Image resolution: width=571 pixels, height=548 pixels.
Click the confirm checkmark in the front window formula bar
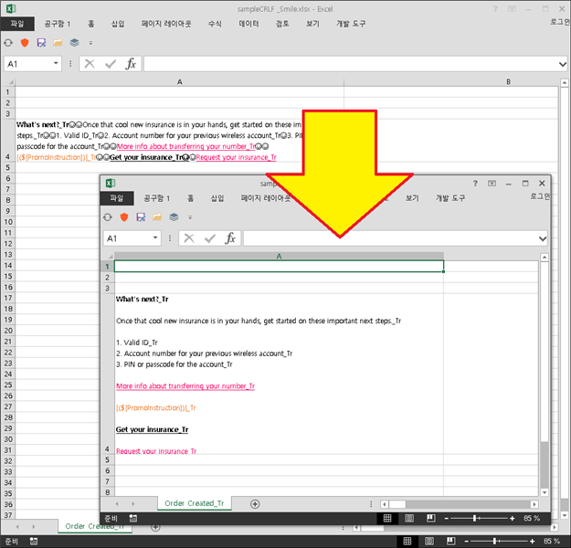[x=210, y=238]
